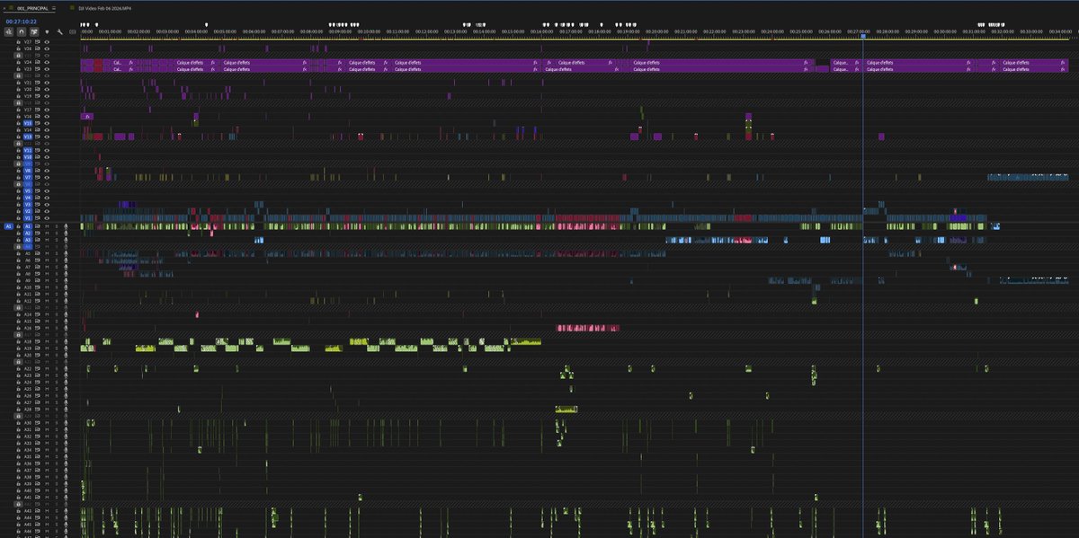Close the 001_PRINCIPAL sequence tab
Image resolution: width=1079 pixels, height=538 pixels.
coord(4,8)
